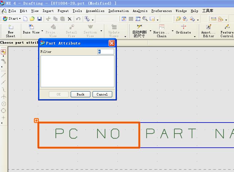The height and width of the screenshot is (172, 234).
Task: Click the Cut scissors icon
Action: (48, 19)
